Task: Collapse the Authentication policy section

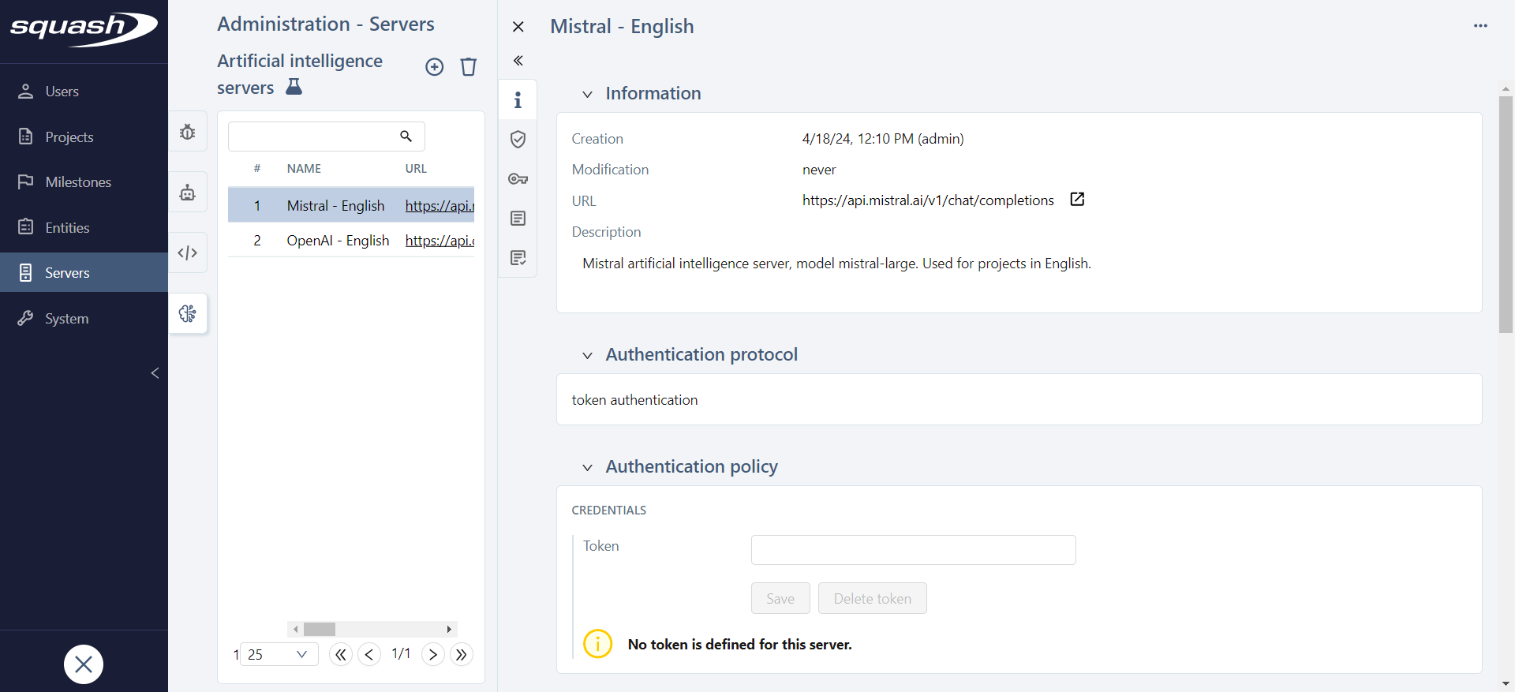Action: tap(587, 468)
